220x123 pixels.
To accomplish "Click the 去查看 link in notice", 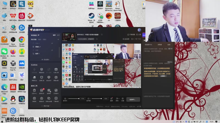I will 163,76.
